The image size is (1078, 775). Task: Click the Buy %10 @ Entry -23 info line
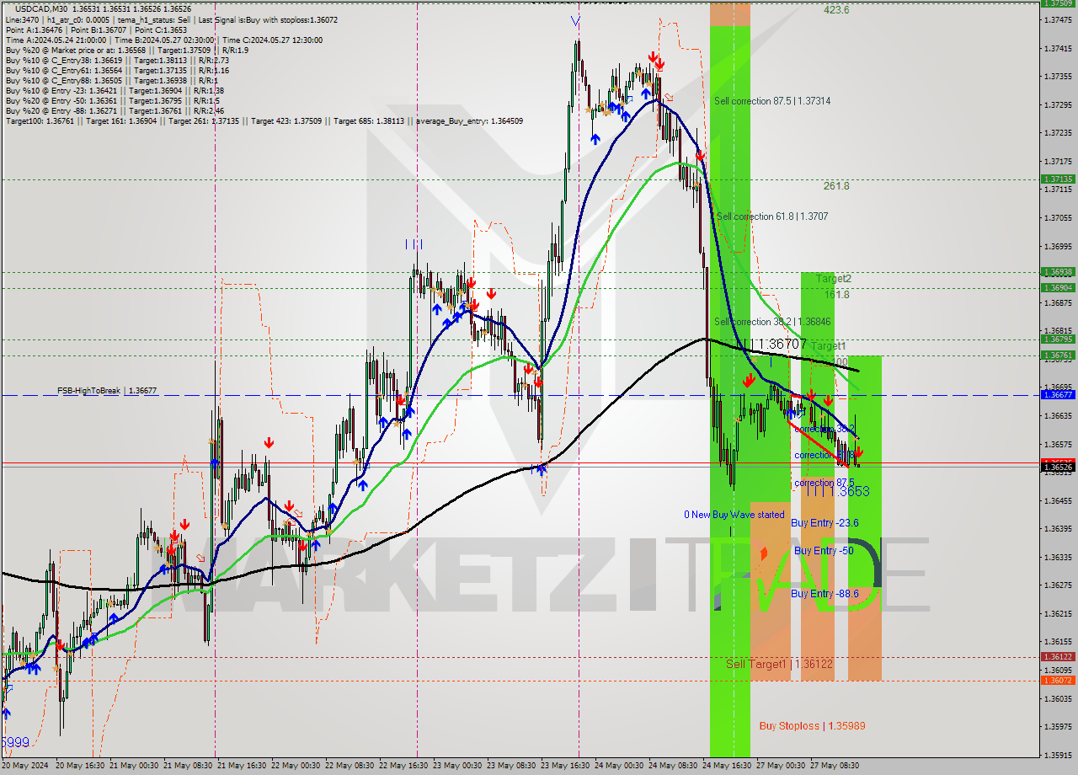point(115,90)
